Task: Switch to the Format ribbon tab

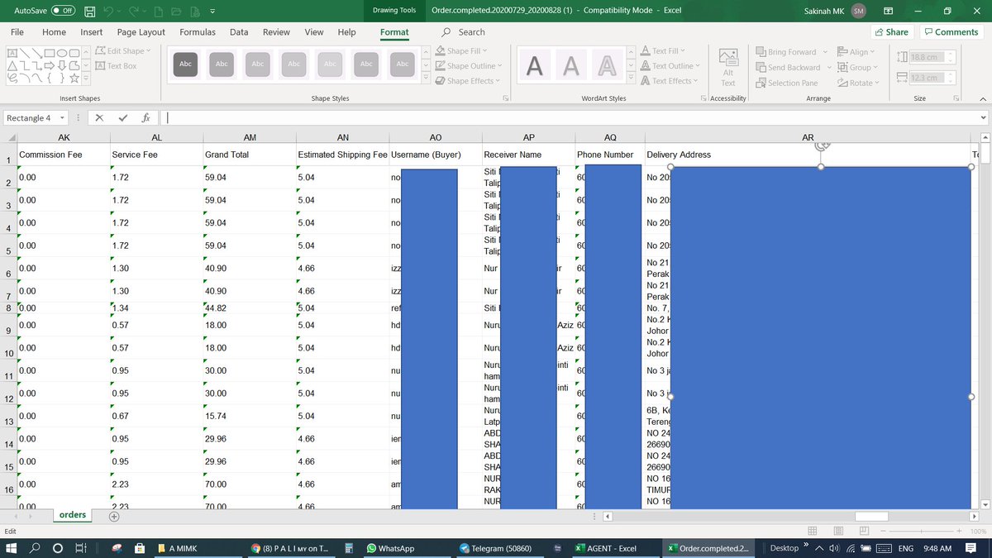Action: (x=394, y=32)
